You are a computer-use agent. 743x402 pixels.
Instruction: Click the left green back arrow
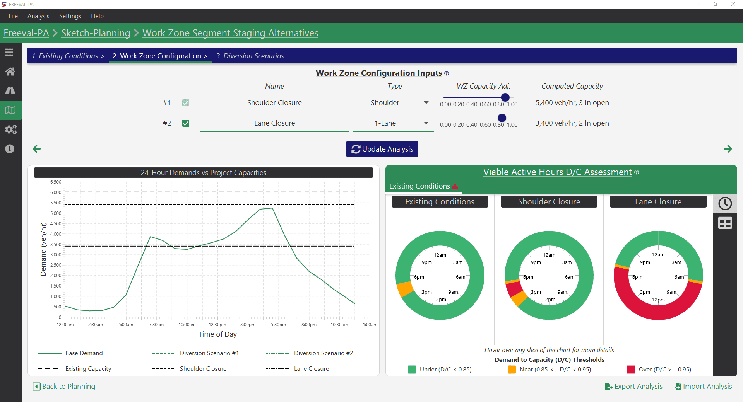point(37,149)
